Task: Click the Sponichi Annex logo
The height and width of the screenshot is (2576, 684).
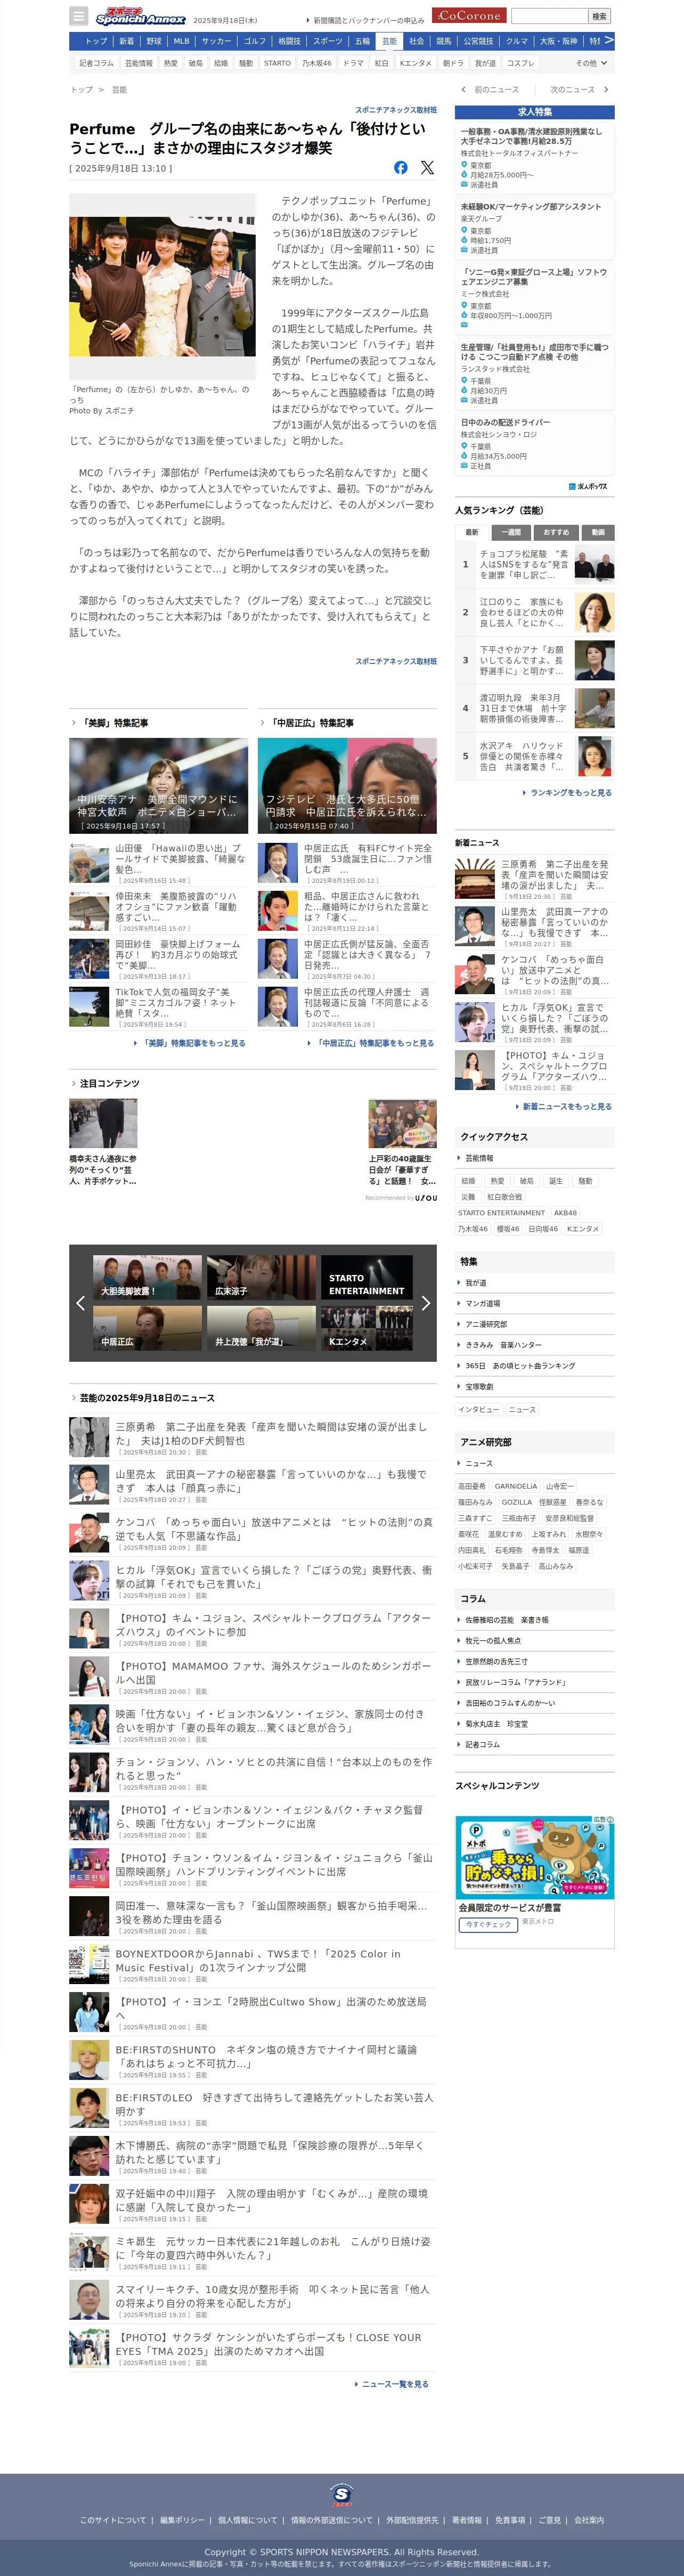Action: [140, 16]
